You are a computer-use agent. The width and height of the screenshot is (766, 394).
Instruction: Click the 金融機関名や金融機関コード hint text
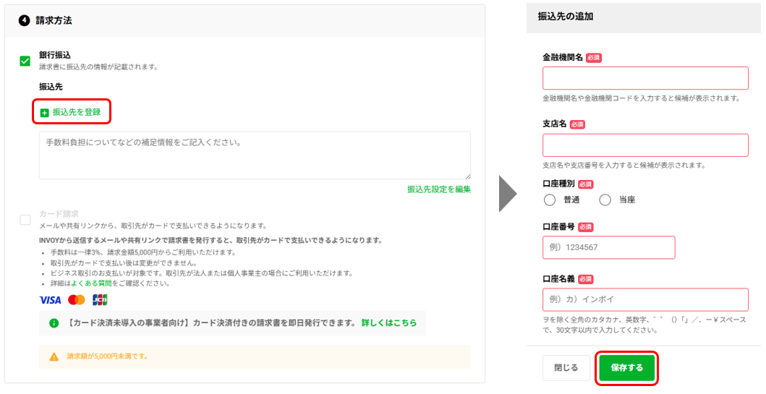click(642, 98)
